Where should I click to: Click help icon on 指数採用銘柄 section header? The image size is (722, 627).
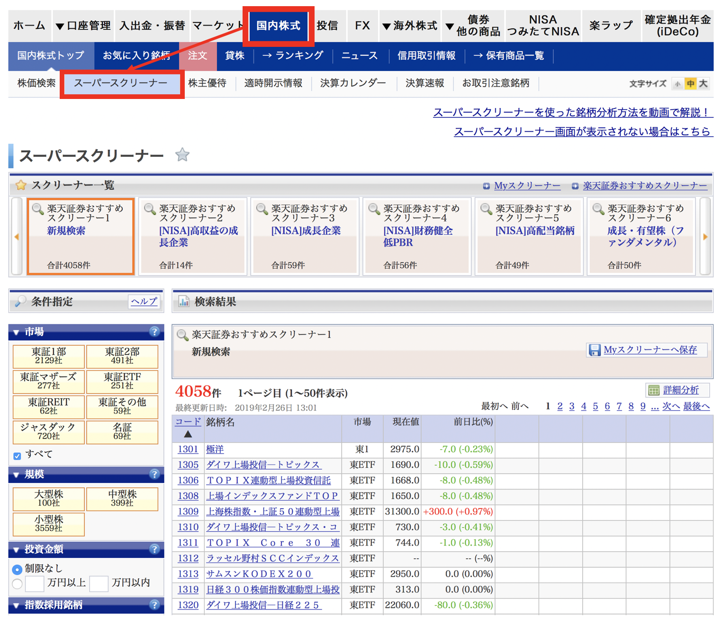click(x=154, y=605)
